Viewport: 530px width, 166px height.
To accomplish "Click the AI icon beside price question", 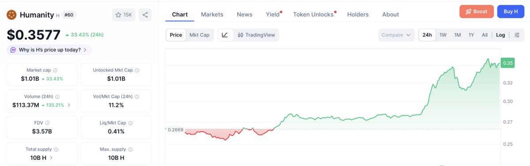I will [14, 50].
